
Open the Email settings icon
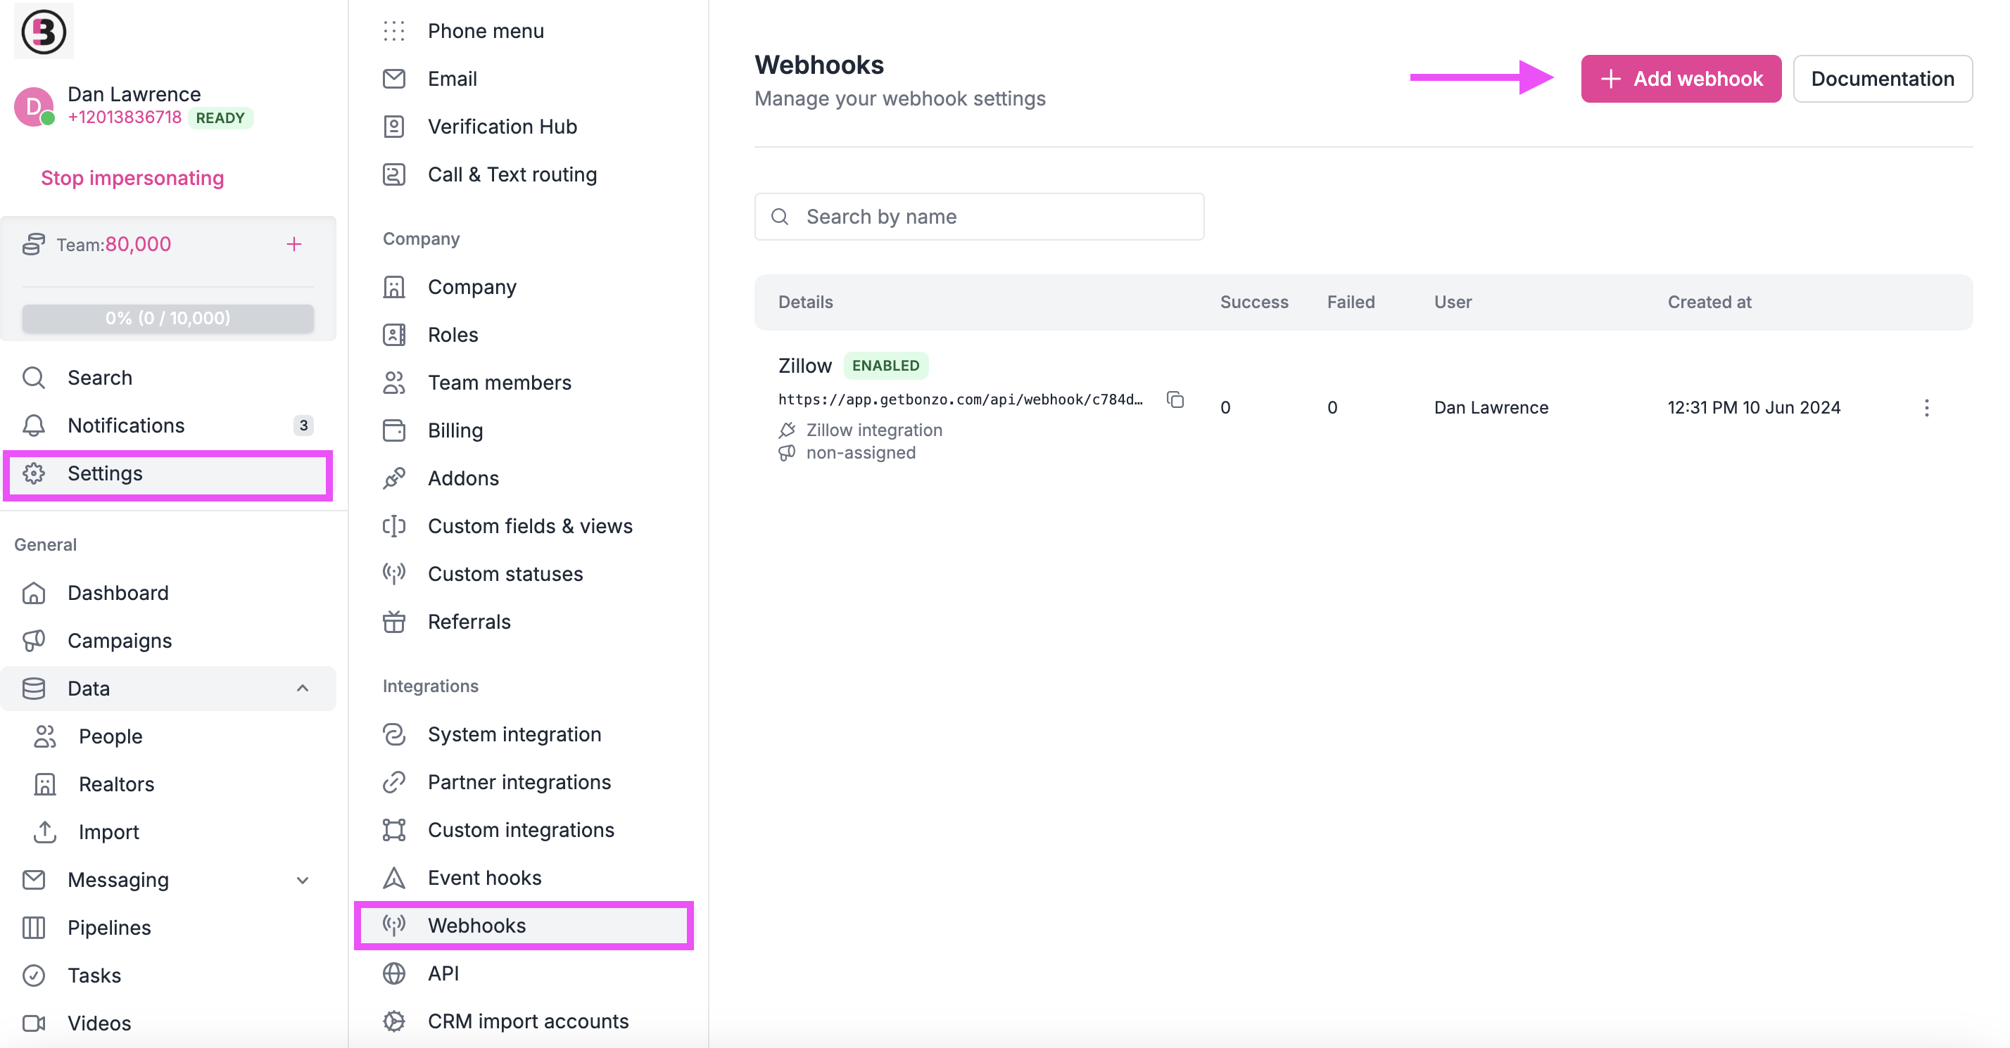[x=394, y=78]
